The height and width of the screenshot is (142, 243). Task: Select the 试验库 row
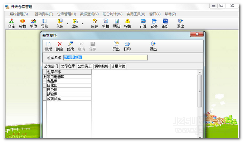coord(69,94)
